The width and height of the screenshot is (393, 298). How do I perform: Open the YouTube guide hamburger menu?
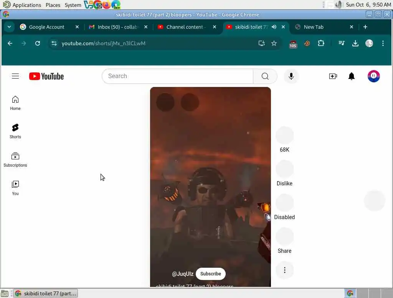[15, 76]
